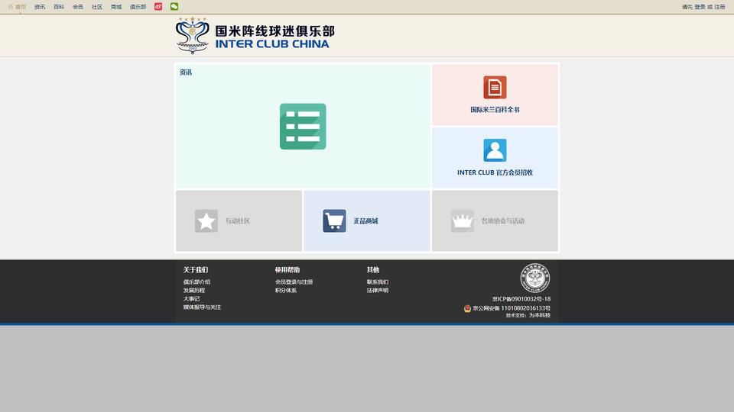Click the 关于我们 footer heading

pyautogui.click(x=195, y=270)
